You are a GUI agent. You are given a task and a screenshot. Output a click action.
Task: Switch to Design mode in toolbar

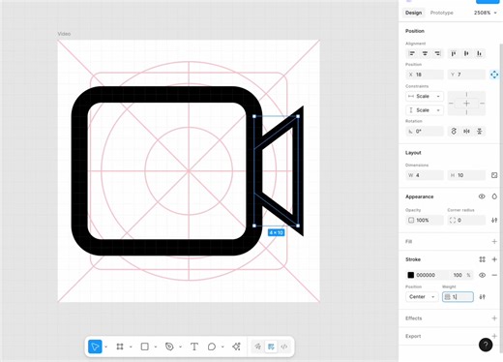coord(271,347)
